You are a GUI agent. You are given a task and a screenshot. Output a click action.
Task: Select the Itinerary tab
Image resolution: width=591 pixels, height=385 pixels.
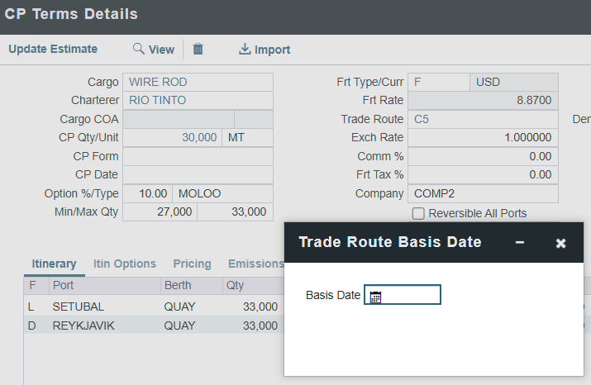(x=54, y=264)
